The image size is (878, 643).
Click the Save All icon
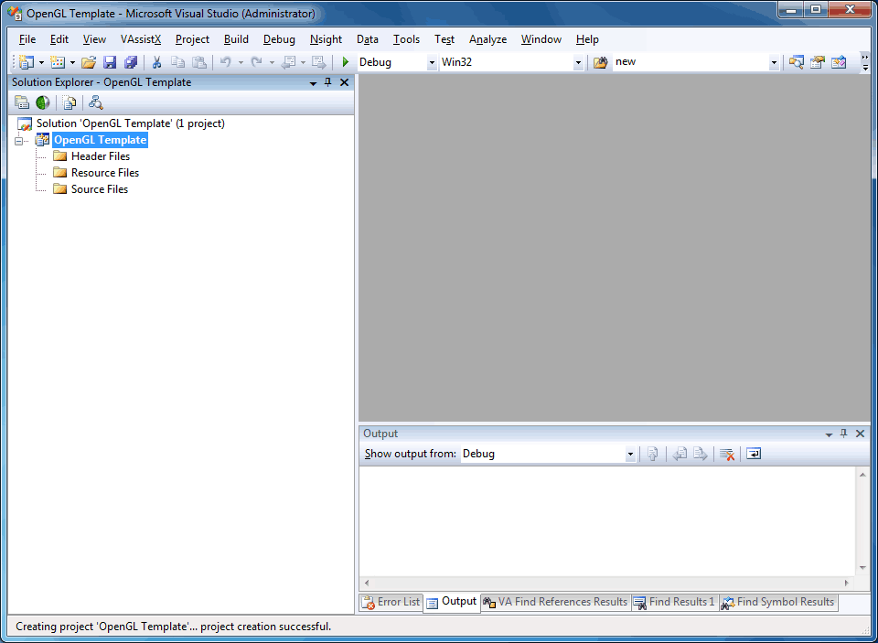(131, 62)
